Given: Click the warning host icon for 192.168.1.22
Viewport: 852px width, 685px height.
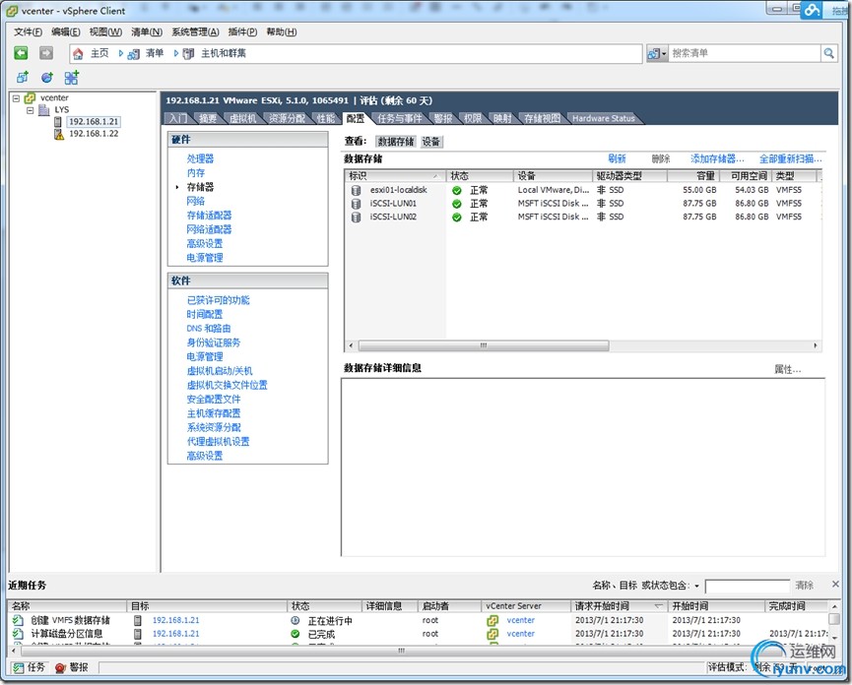Looking at the screenshot, I should click(x=59, y=134).
